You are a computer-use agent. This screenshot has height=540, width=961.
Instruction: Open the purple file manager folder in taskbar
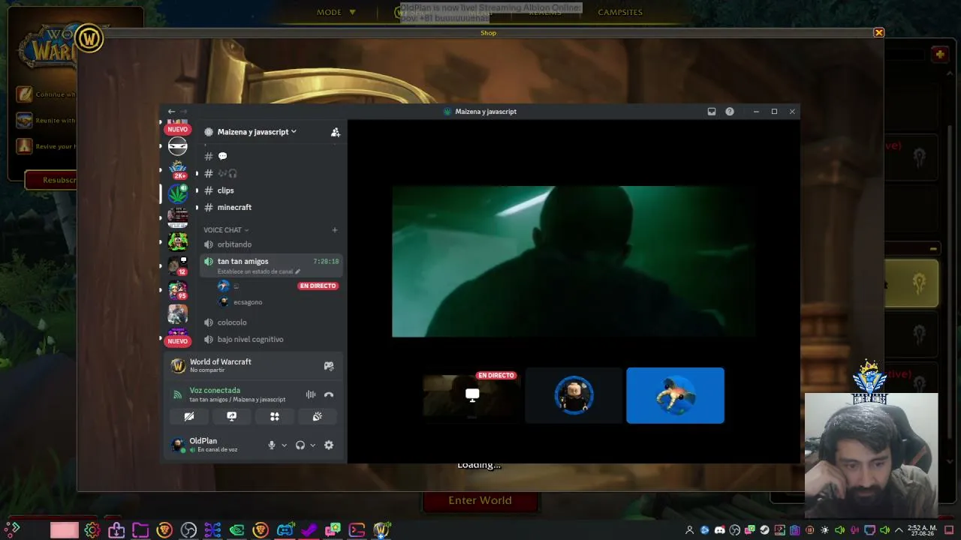click(140, 530)
